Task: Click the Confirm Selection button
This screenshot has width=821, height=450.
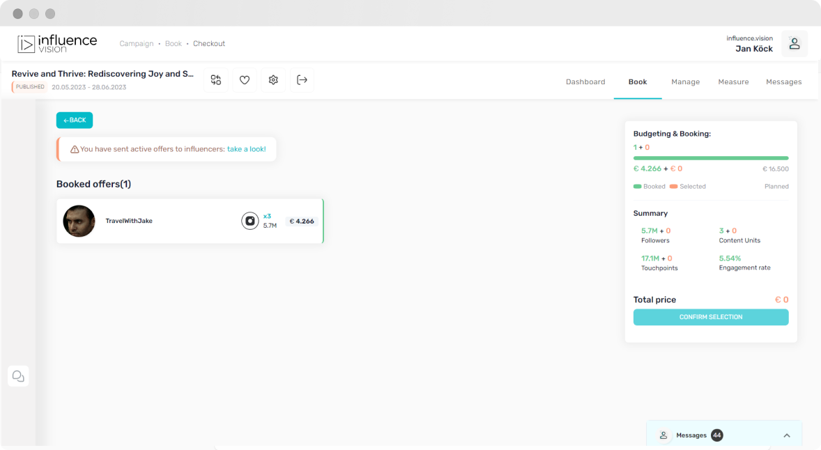Action: click(710, 317)
